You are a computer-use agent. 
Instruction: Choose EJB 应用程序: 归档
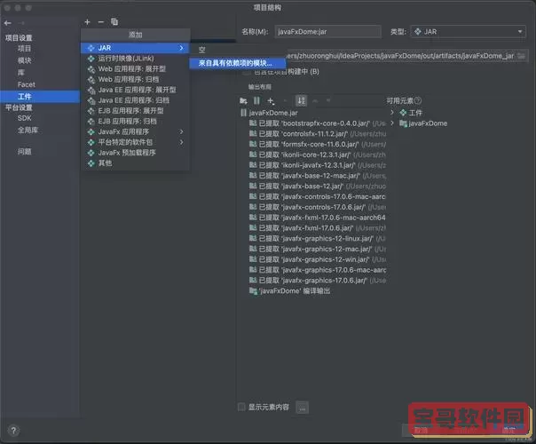click(135, 121)
